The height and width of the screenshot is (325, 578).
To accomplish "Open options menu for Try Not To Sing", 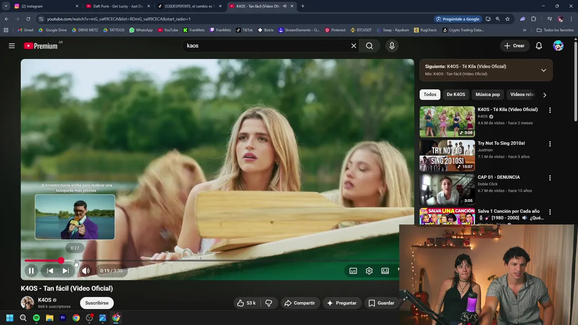I will click(x=550, y=144).
